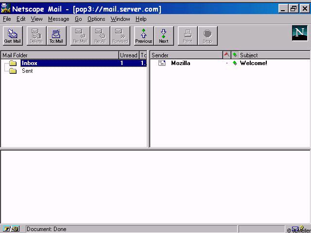Click the Forward toolbar button
Image resolution: width=311 pixels, height=233 pixels.
click(120, 36)
